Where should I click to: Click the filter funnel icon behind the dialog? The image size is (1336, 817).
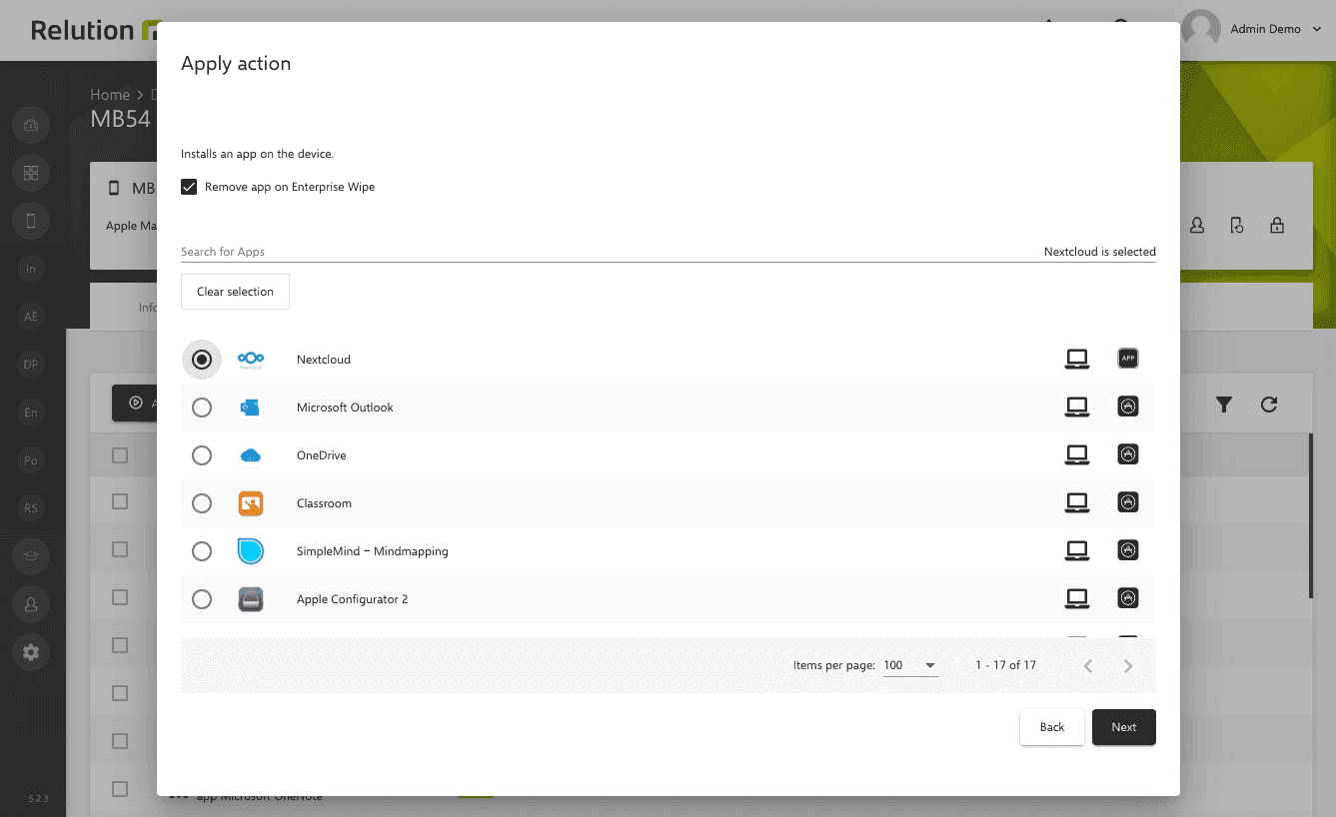(x=1223, y=405)
